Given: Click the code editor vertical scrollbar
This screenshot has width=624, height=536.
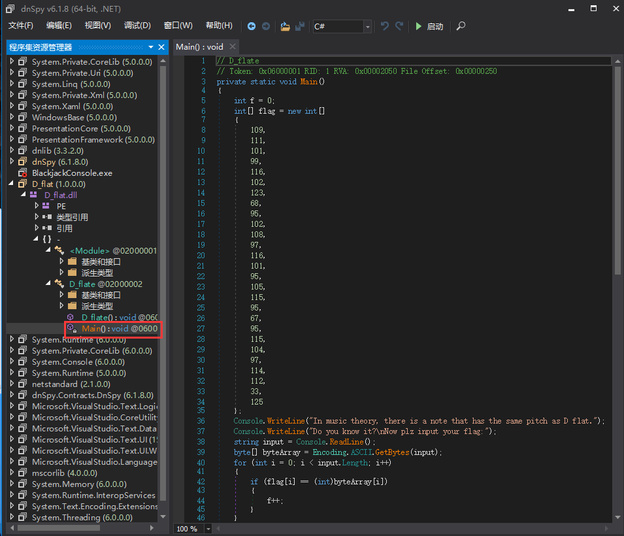Looking at the screenshot, I should [617, 170].
